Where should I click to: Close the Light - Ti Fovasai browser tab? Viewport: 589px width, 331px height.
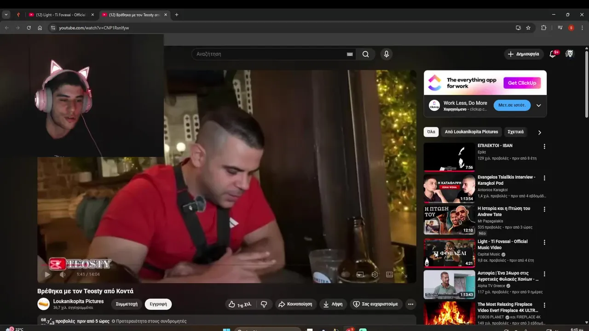pyautogui.click(x=92, y=15)
